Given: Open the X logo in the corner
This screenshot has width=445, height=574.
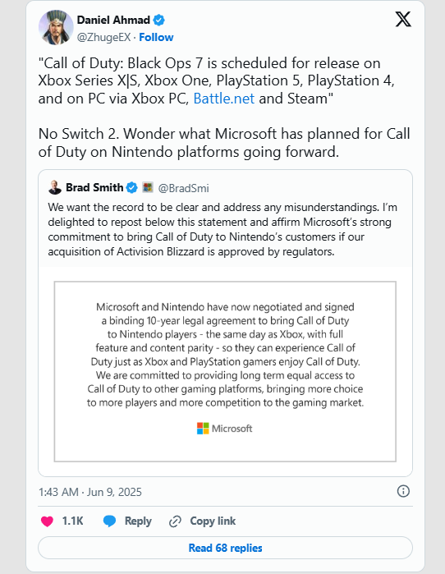Looking at the screenshot, I should [x=403, y=20].
